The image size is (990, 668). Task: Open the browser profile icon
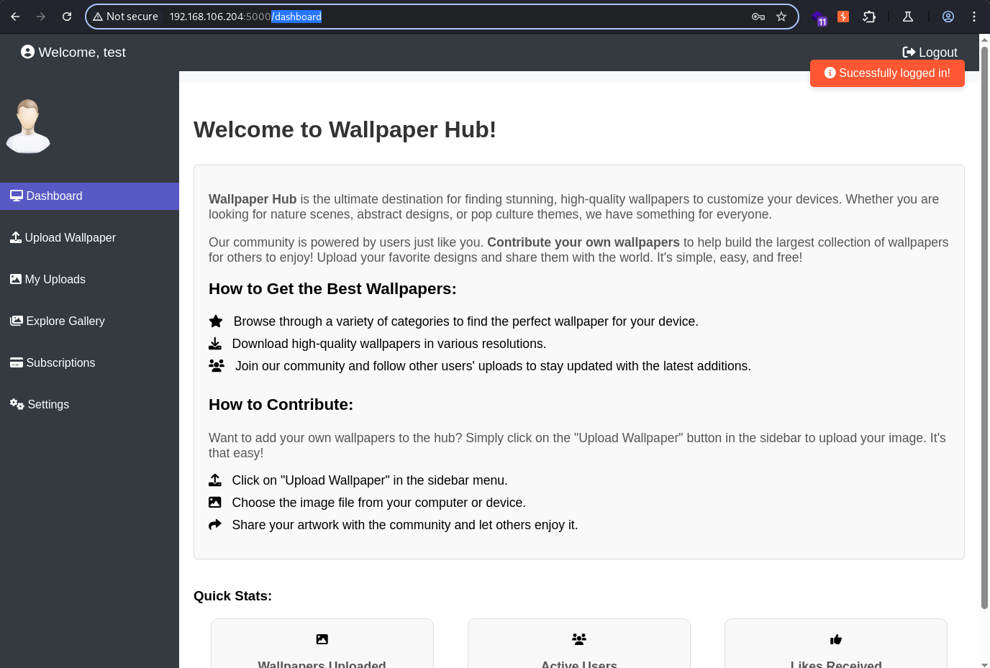coord(948,17)
